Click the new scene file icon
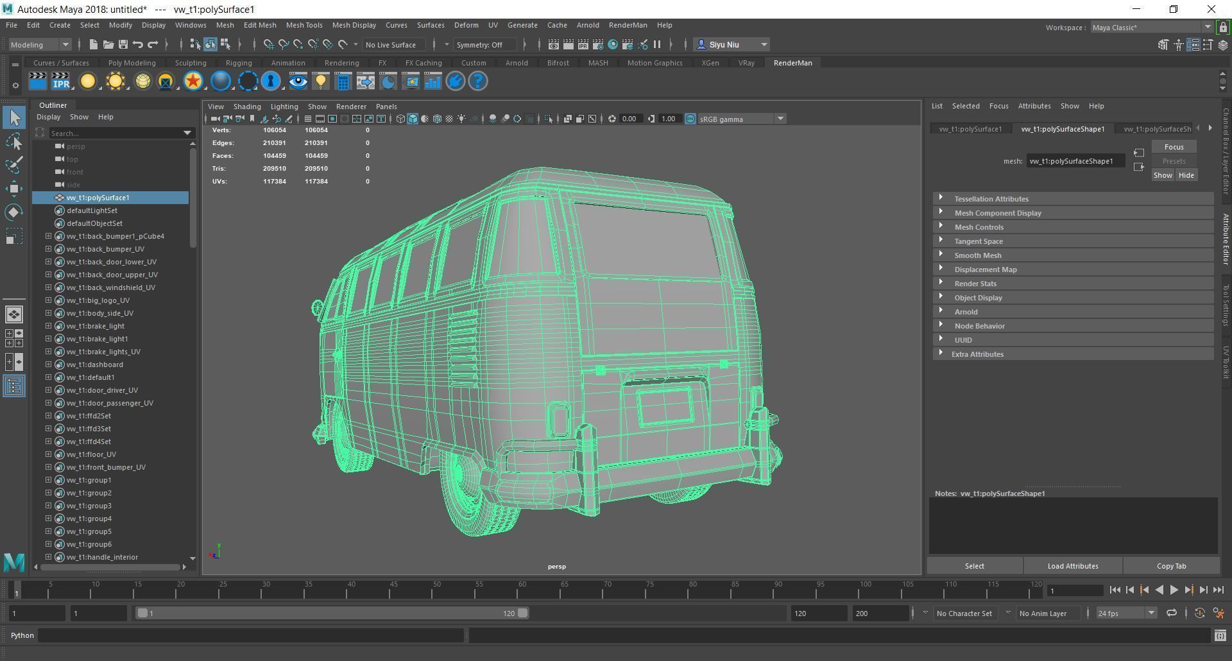The width and height of the screenshot is (1232, 661). (93, 44)
